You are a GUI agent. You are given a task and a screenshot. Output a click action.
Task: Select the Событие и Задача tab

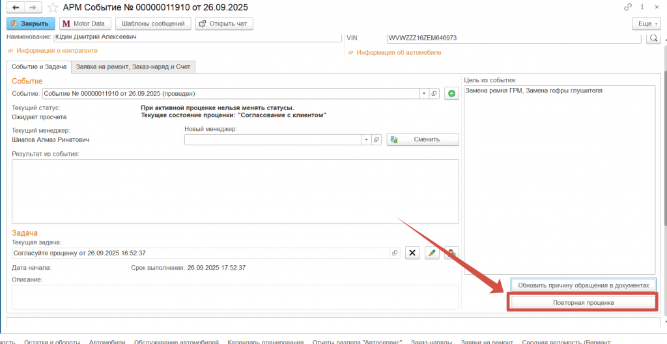38,66
